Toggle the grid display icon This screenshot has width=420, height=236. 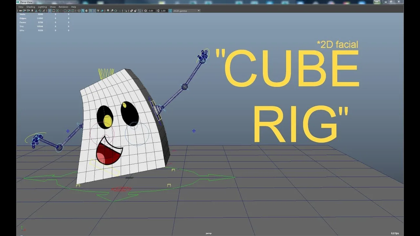coord(49,10)
